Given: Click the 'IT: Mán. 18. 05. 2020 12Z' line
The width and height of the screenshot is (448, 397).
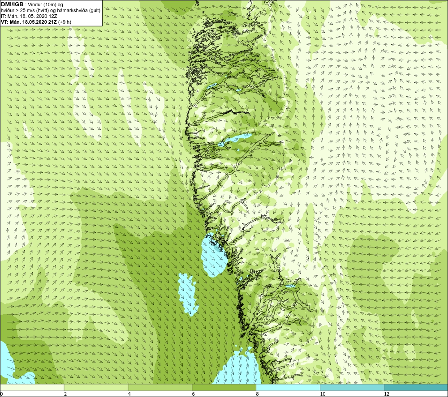Looking at the screenshot, I should click(29, 16).
